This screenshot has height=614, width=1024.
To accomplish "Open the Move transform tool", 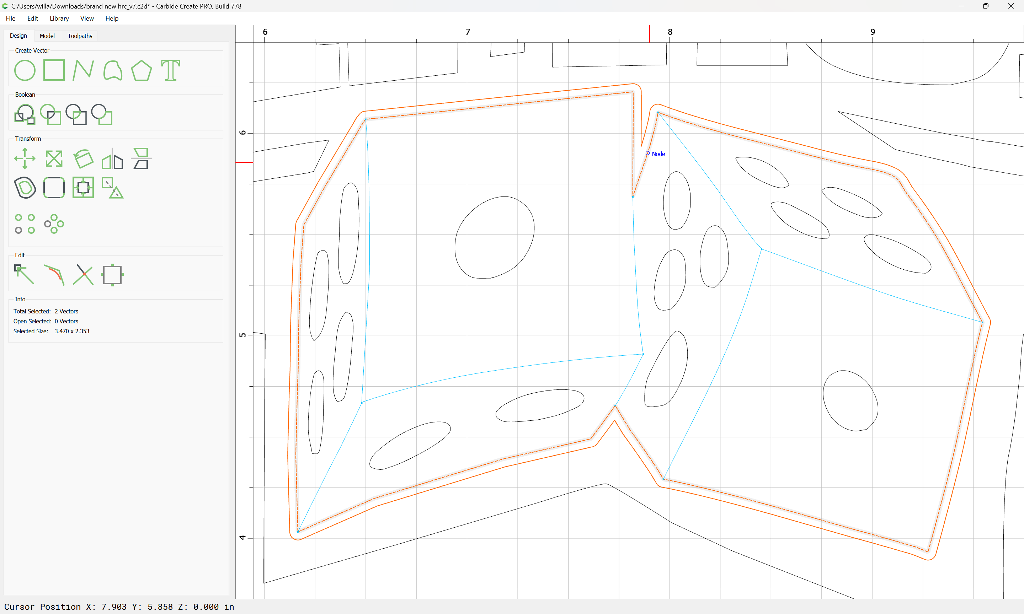I will click(x=25, y=158).
